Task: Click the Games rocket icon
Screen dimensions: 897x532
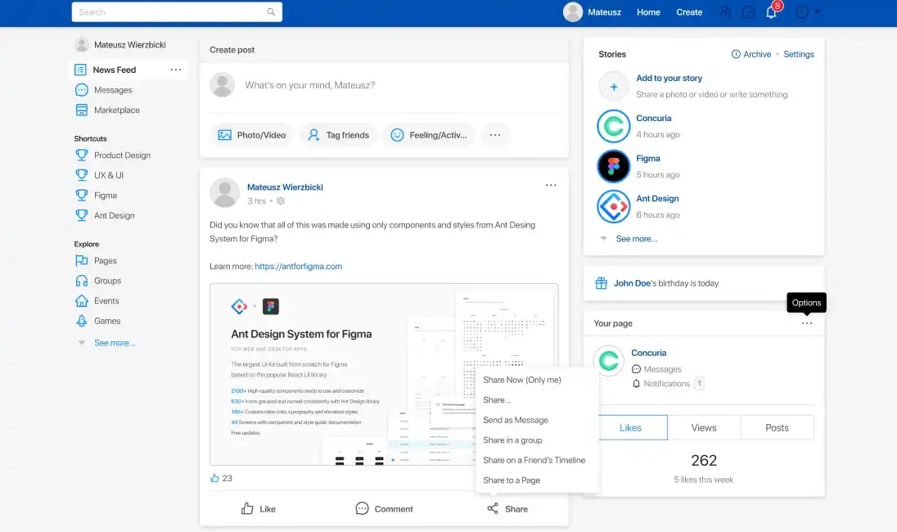Action: point(82,321)
